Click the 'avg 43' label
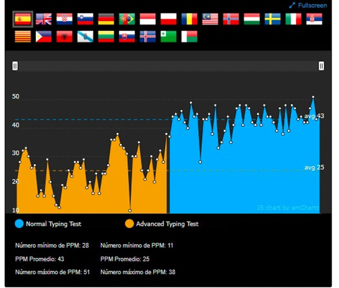 (x=314, y=116)
